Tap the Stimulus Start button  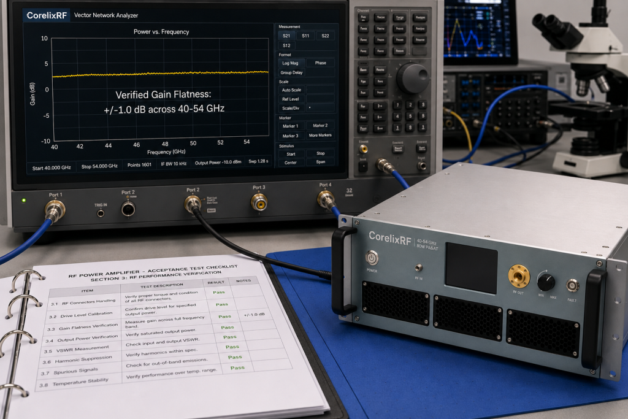pos(291,154)
